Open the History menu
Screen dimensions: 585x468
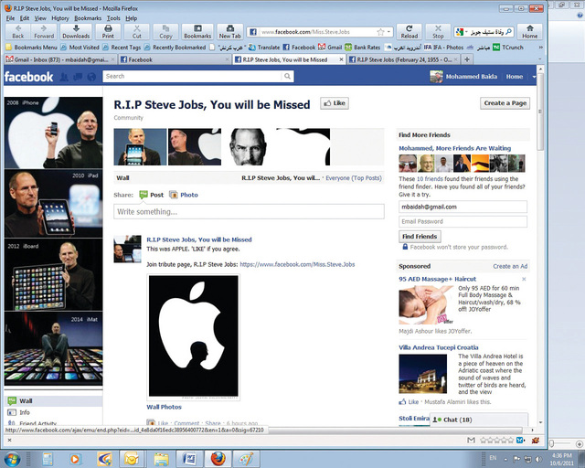point(60,18)
